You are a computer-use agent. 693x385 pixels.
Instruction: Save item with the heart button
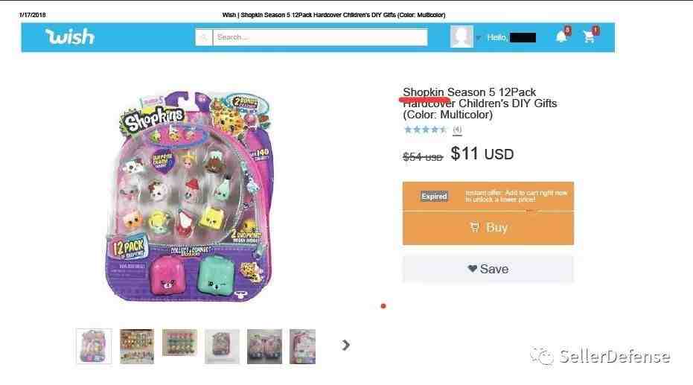pos(488,269)
